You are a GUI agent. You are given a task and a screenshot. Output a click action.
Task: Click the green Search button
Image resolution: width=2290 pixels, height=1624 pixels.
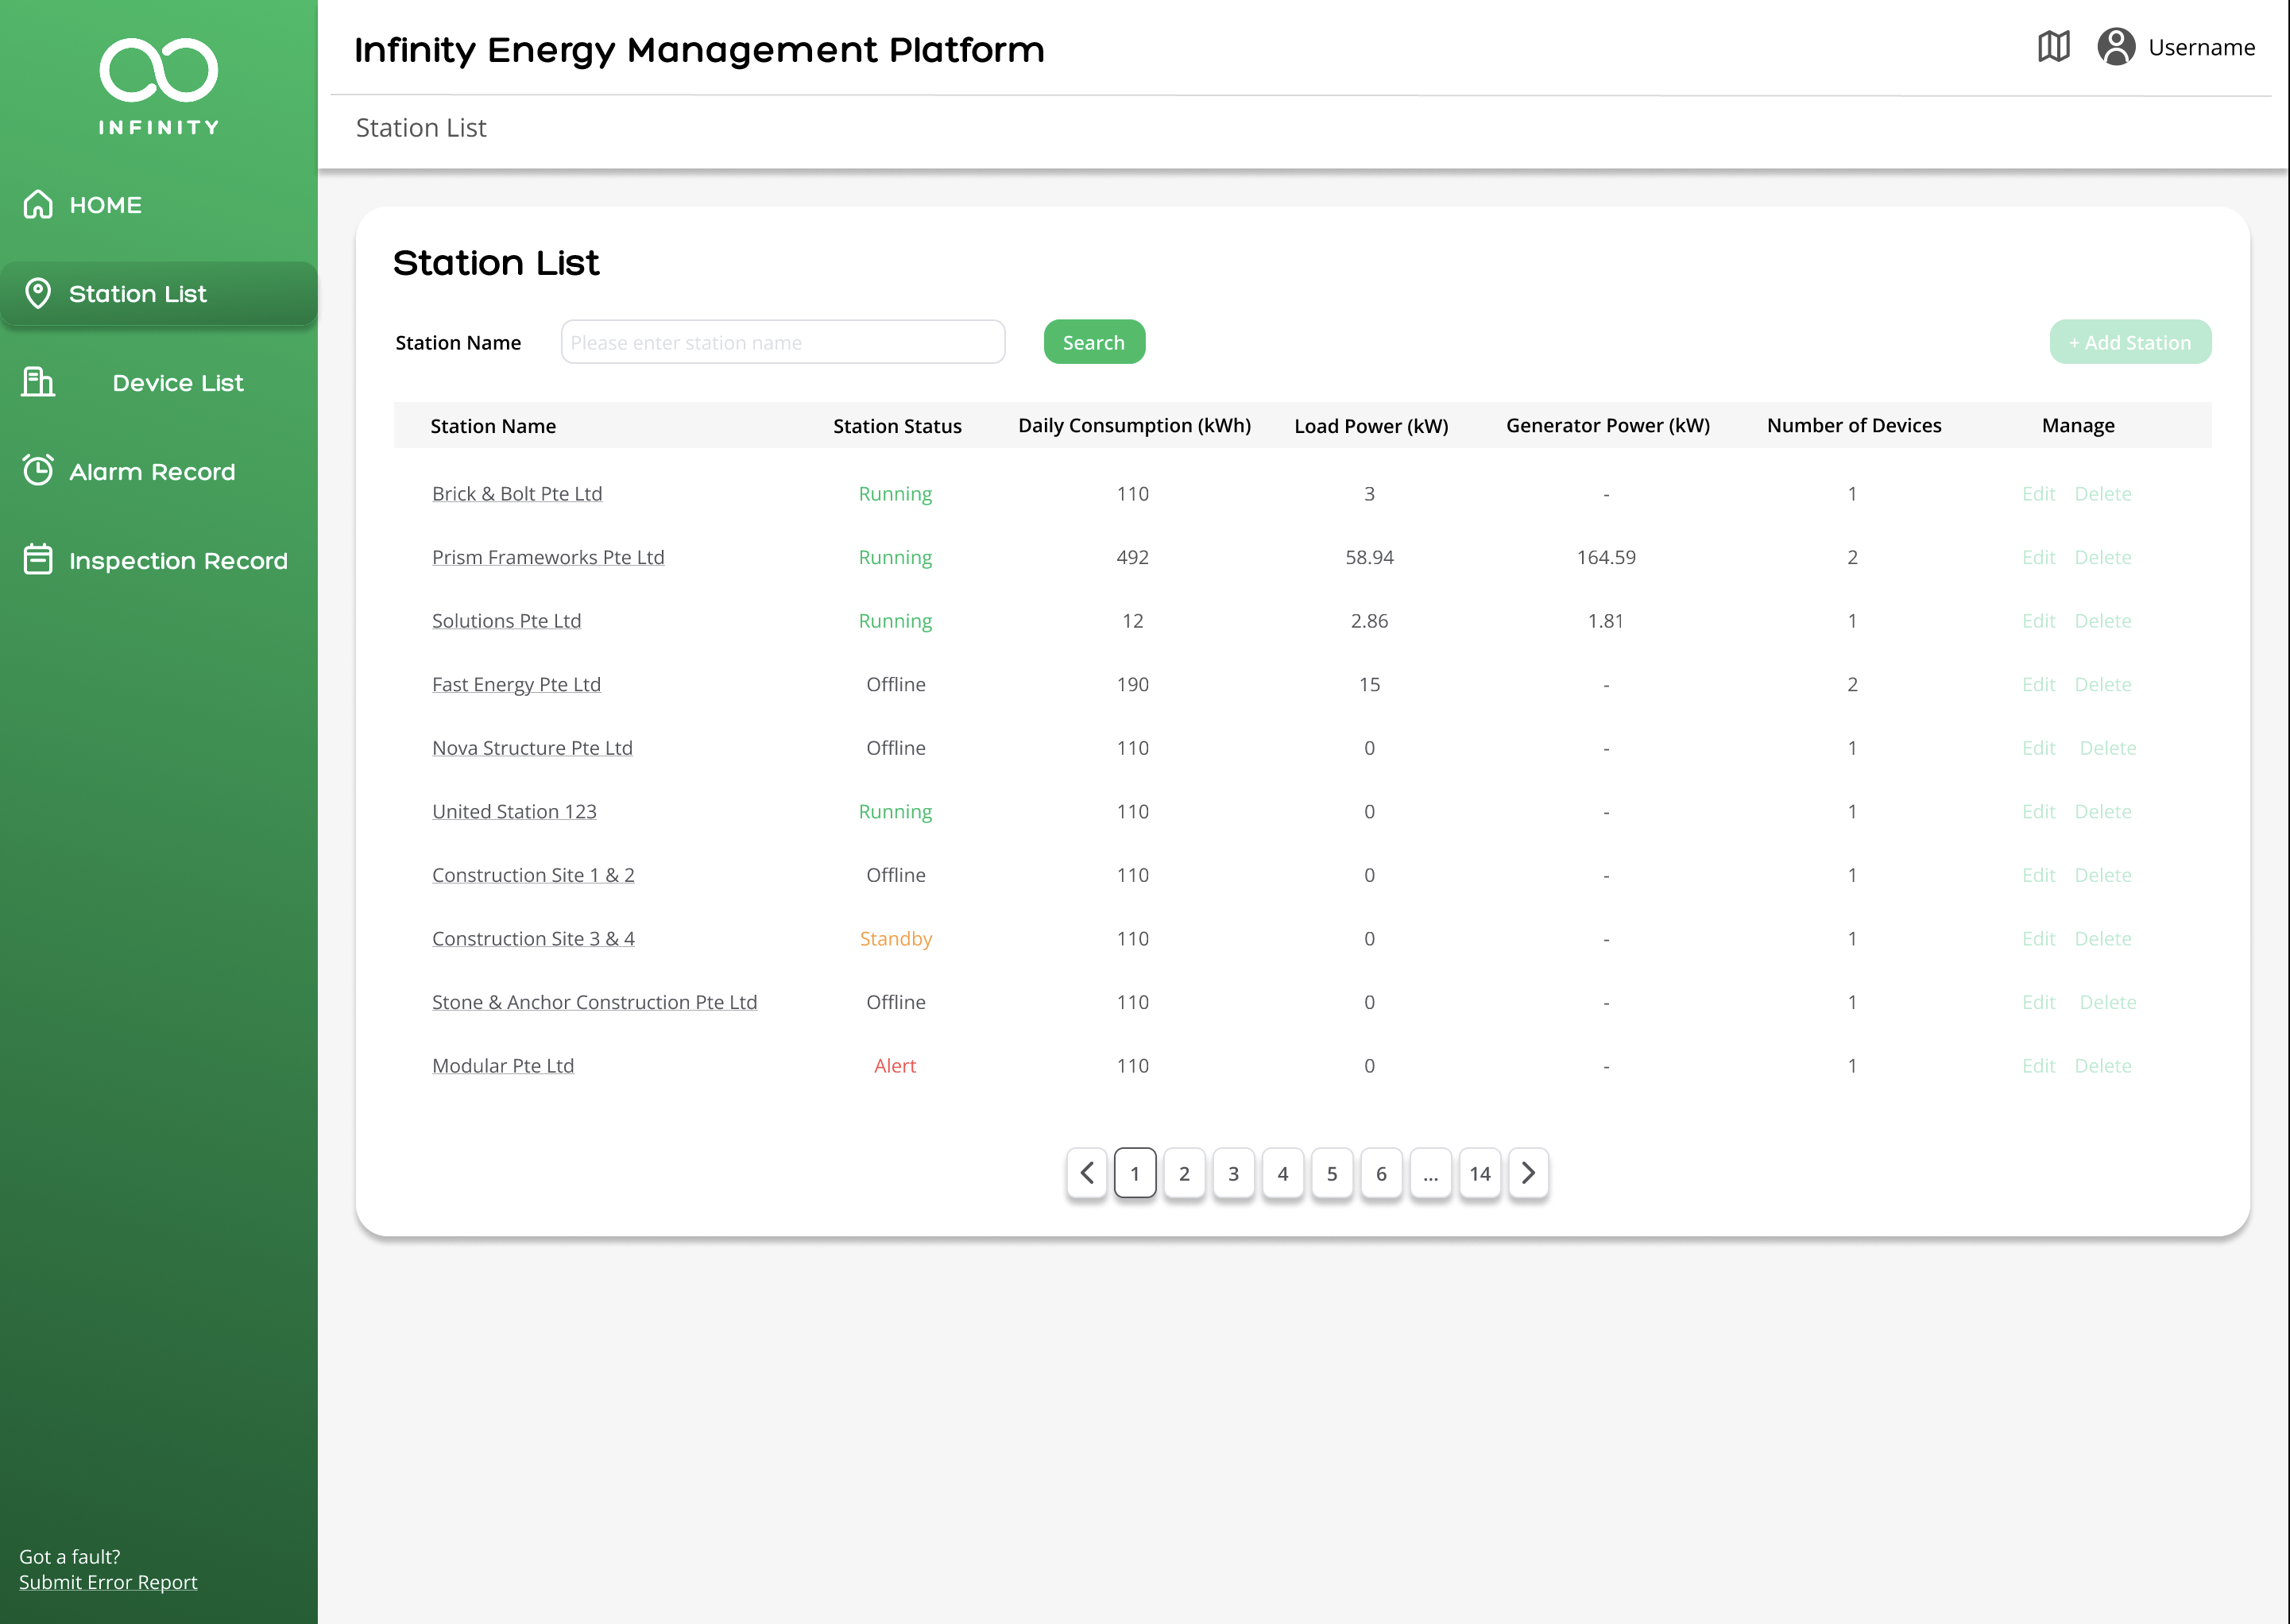tap(1094, 342)
